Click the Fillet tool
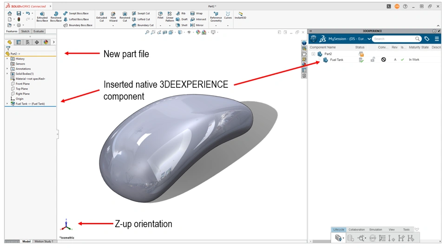This screenshot has width=446, height=248. (160, 15)
